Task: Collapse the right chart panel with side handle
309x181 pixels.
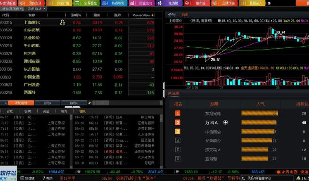Action: pyautogui.click(x=164, y=90)
